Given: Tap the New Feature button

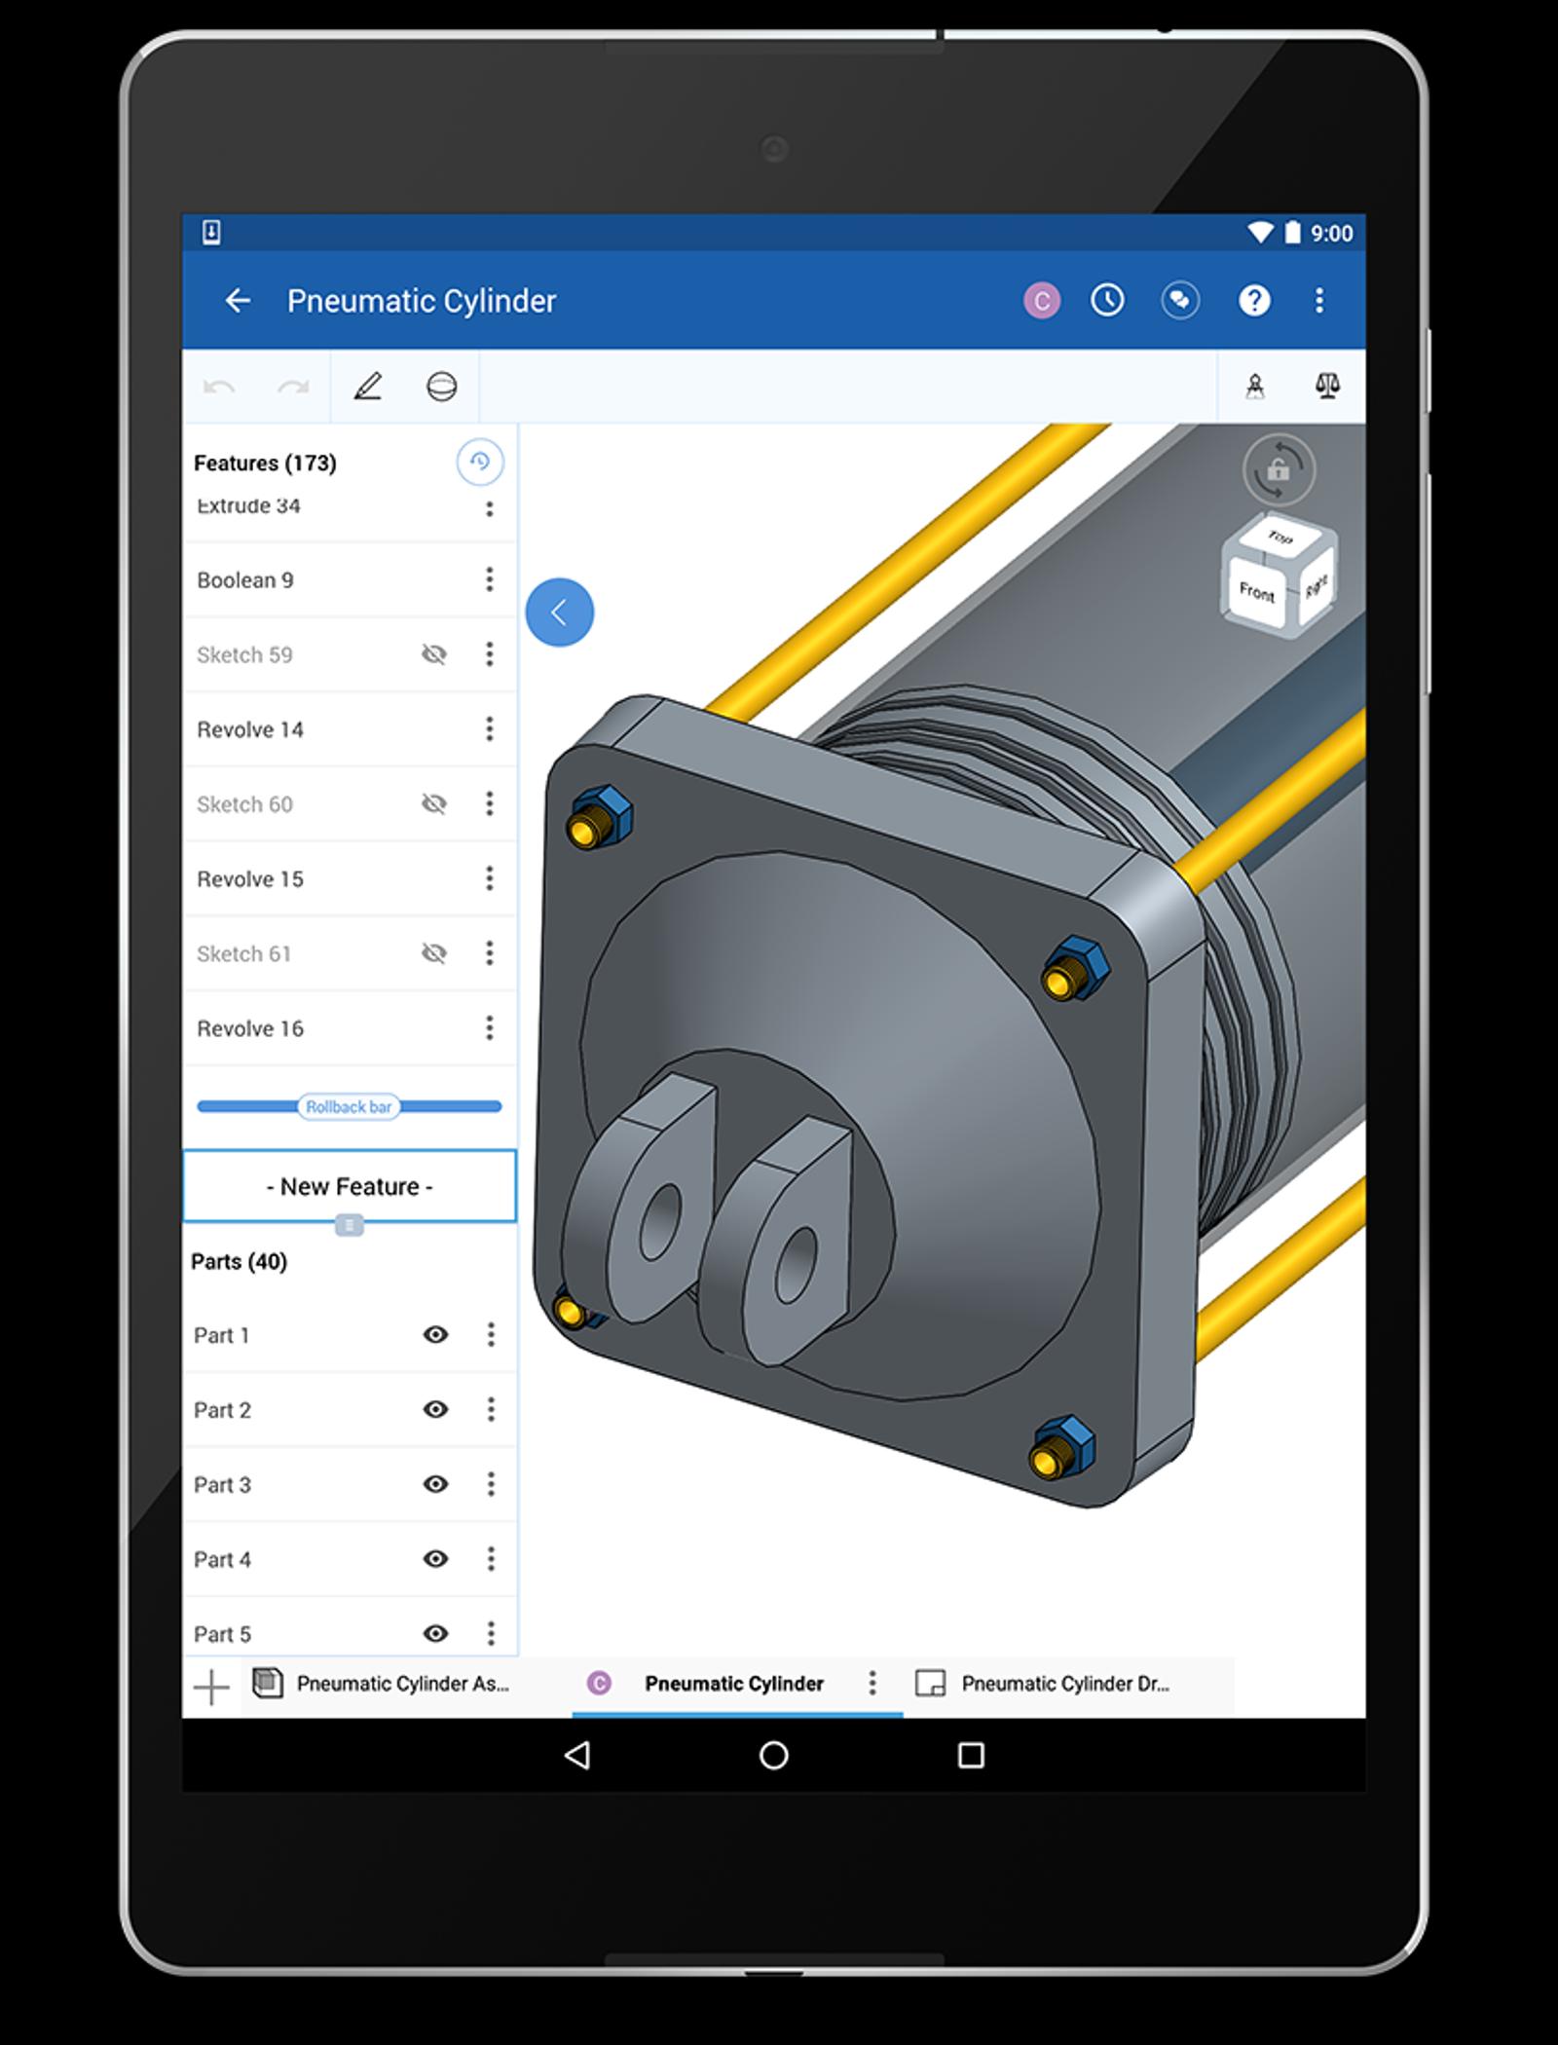Looking at the screenshot, I should tap(350, 1186).
